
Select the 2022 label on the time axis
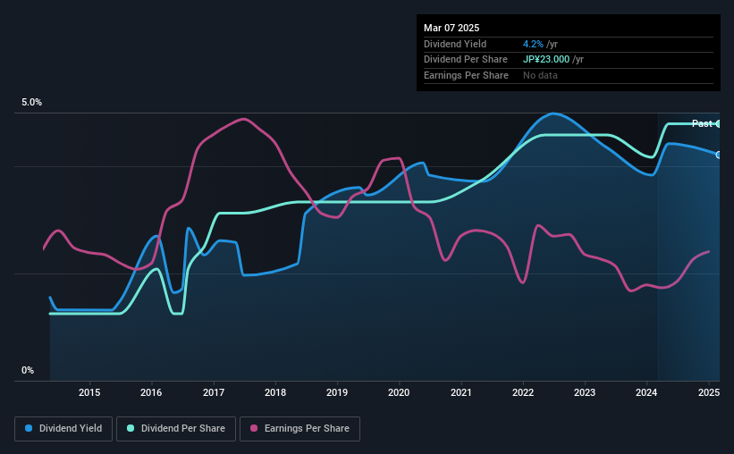click(x=523, y=392)
